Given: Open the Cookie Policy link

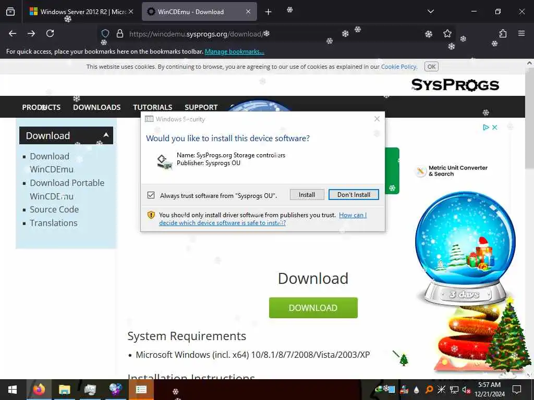Looking at the screenshot, I should tap(398, 67).
